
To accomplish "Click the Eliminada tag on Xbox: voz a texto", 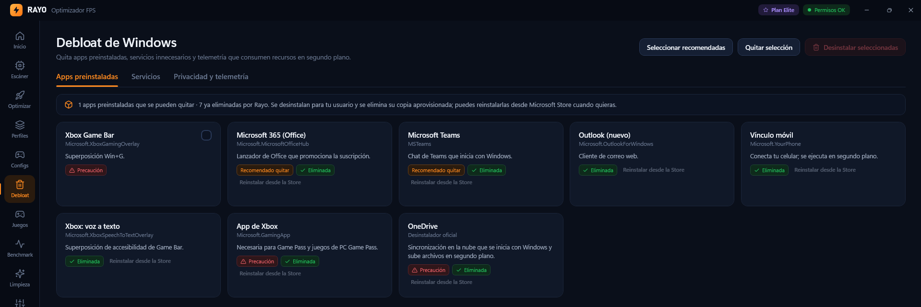I will (x=84, y=261).
